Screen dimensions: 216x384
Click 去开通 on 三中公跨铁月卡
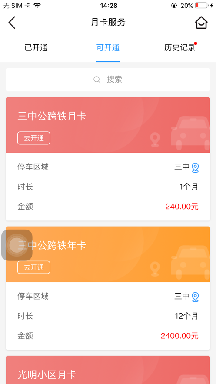coord(34,138)
